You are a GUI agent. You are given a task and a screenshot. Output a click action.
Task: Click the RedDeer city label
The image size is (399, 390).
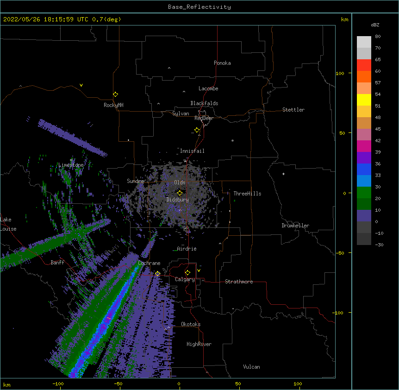coord(204,118)
